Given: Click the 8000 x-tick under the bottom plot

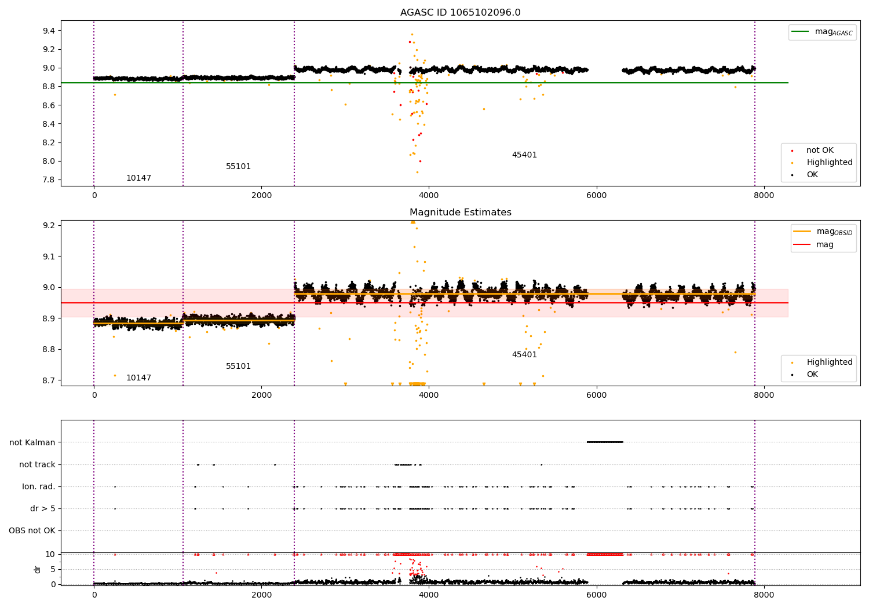Looking at the screenshot, I should pyautogui.click(x=764, y=595).
